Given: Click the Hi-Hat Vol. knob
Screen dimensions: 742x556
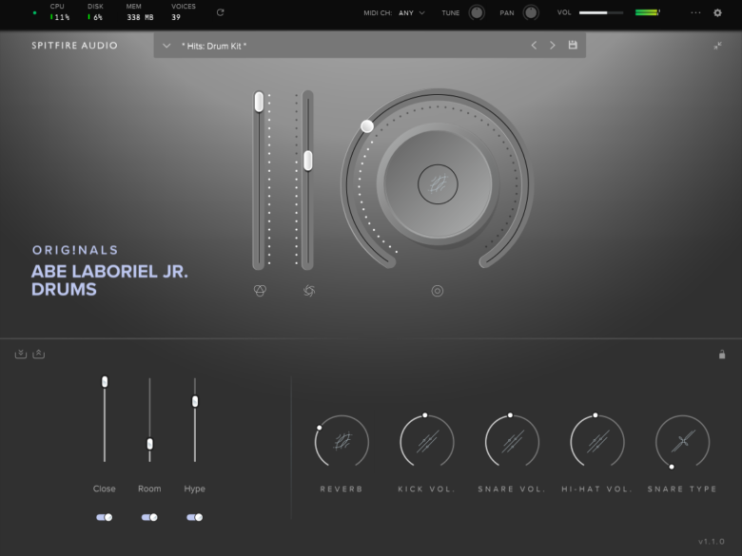Looking at the screenshot, I should (x=597, y=442).
